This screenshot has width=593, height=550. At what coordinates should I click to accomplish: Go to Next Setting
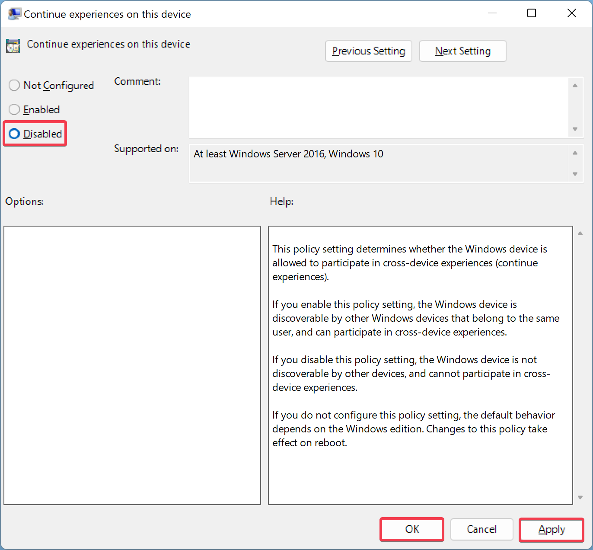(x=462, y=51)
